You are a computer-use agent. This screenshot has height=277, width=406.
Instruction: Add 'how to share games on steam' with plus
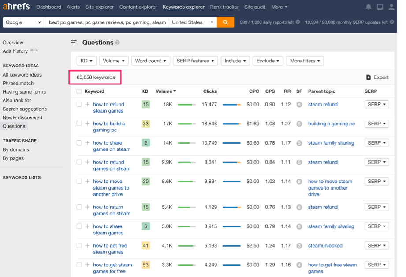[x=88, y=143]
